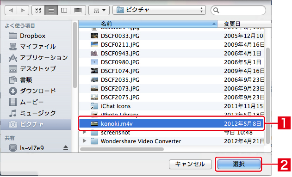The image size is (292, 177).
Task: Click the sidebar vertical scrollbar
Action: point(75,55)
